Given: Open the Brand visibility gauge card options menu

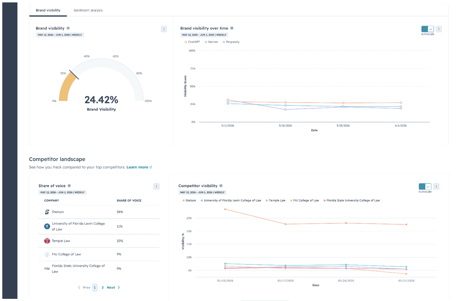Looking at the screenshot, I should pos(164,29).
